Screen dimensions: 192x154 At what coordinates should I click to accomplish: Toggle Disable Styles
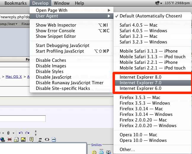72,72
